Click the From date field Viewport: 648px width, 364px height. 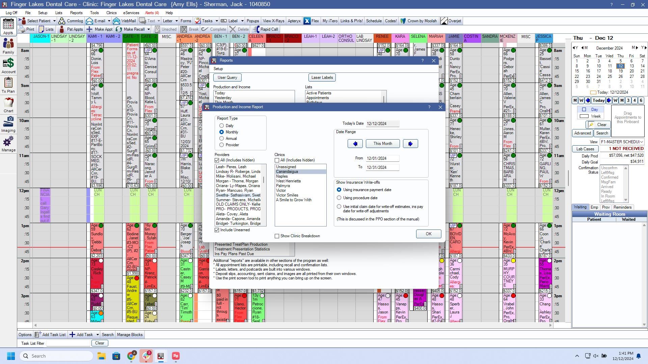[x=382, y=158]
